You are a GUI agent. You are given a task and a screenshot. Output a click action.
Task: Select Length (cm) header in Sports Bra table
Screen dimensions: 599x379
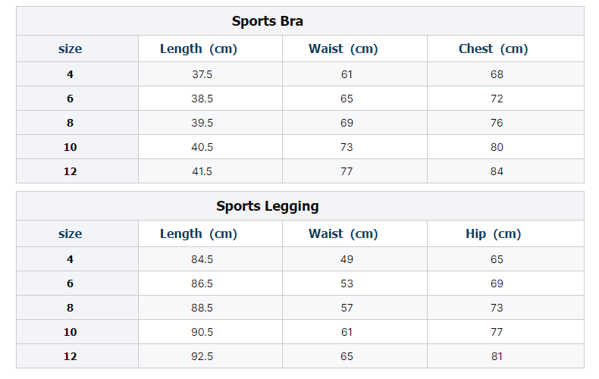pos(198,49)
